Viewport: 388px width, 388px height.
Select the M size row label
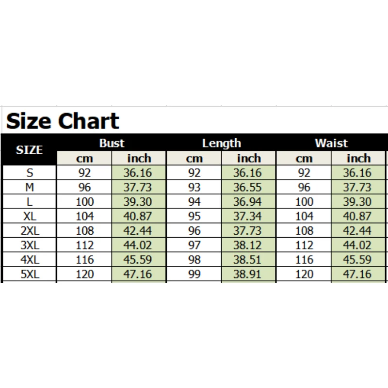[30, 187]
